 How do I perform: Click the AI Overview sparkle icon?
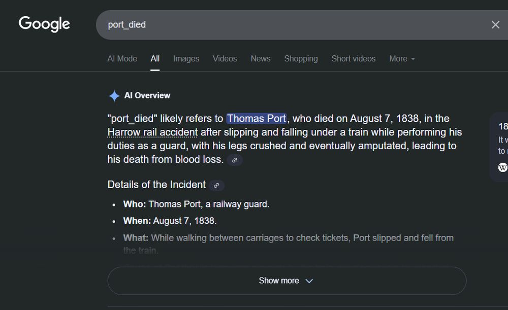click(x=113, y=95)
